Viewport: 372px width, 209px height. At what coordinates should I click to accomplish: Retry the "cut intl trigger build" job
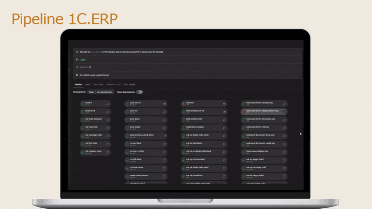click(x=284, y=176)
